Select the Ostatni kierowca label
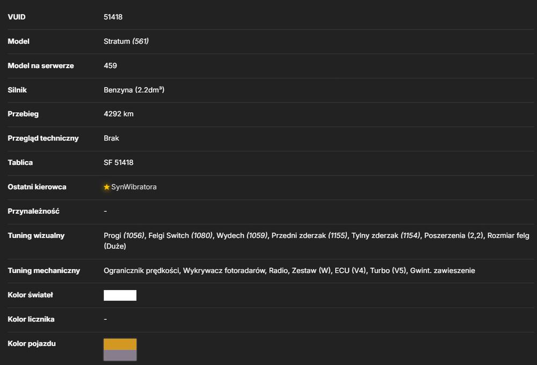Screen dimensions: 537x365 click(x=37, y=187)
